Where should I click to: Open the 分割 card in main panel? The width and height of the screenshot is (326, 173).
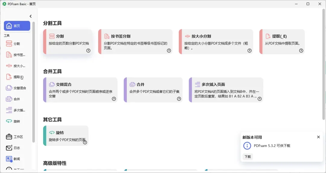(68, 42)
